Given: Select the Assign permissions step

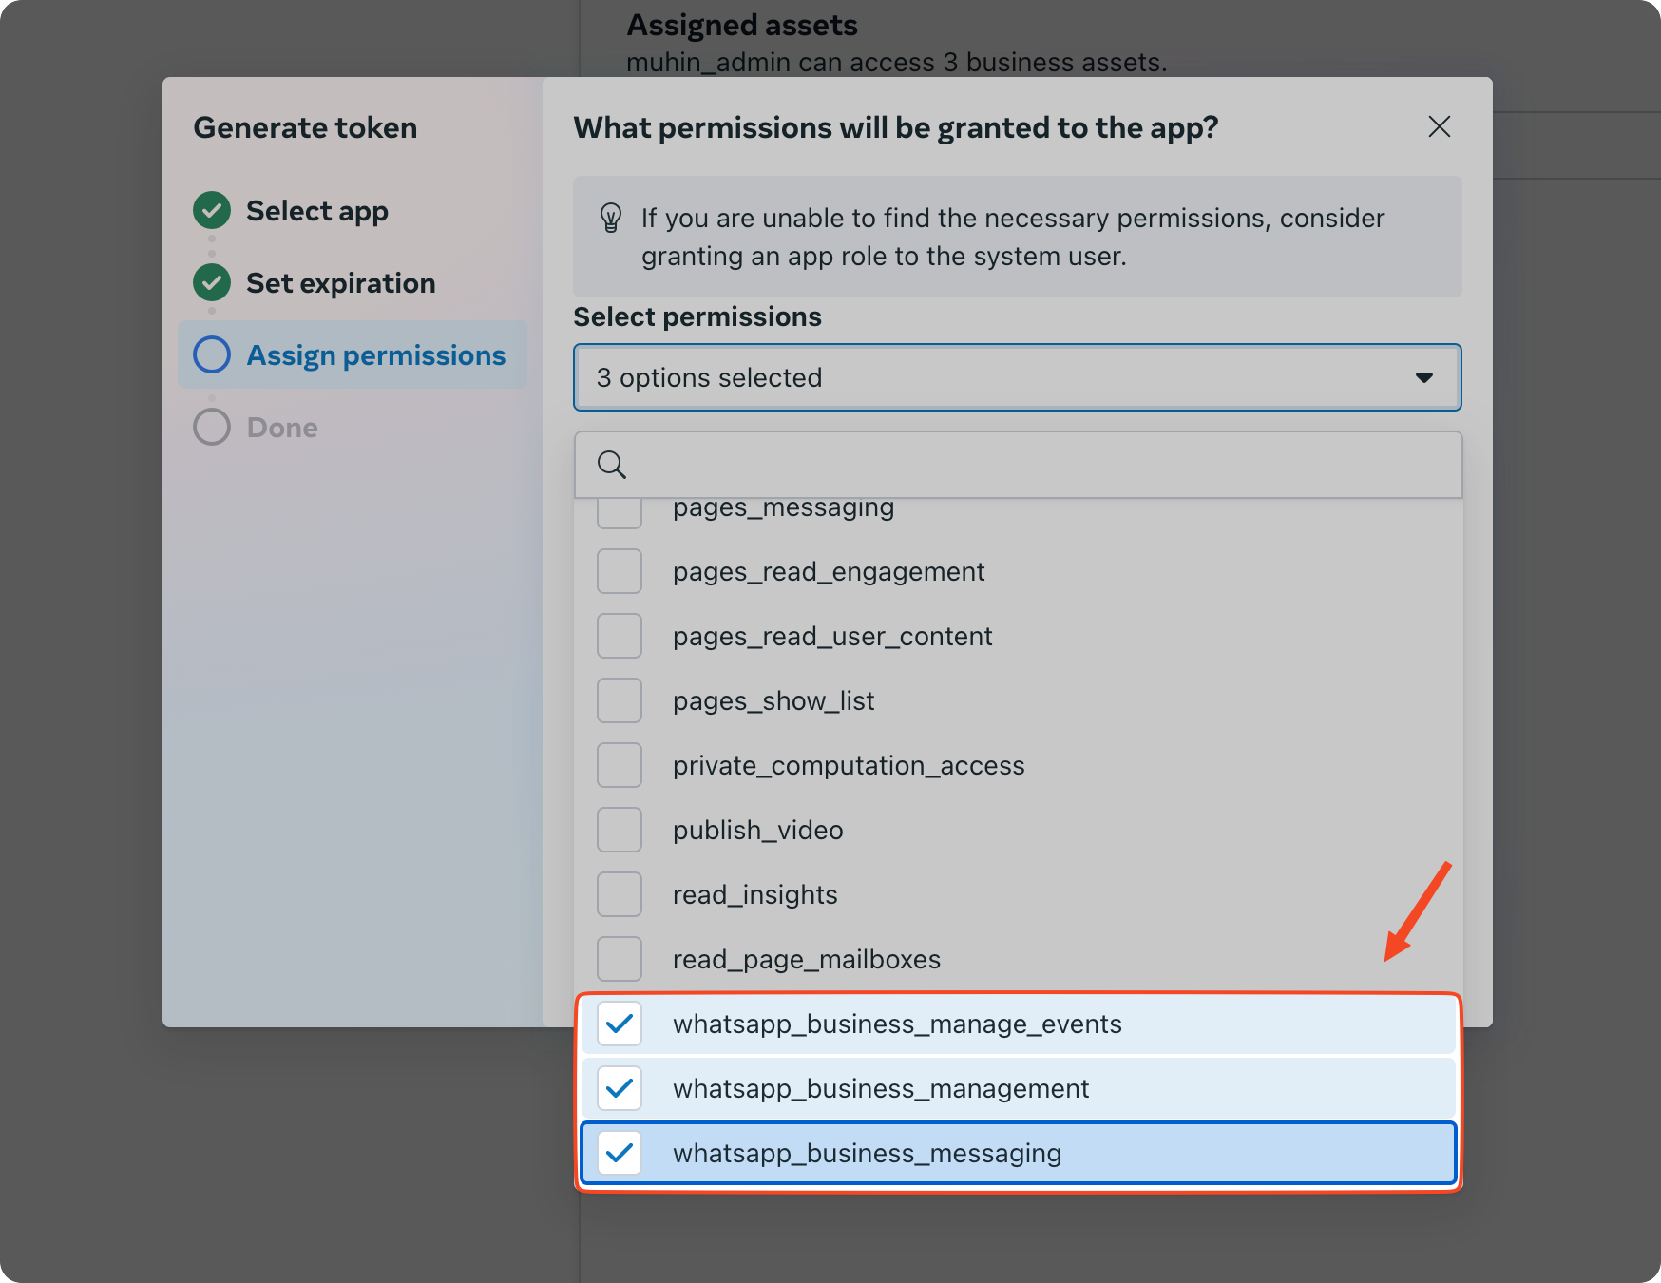Looking at the screenshot, I should [x=353, y=354].
